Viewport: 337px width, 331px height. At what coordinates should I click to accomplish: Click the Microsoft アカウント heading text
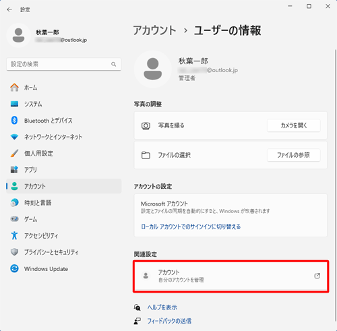tap(164, 204)
